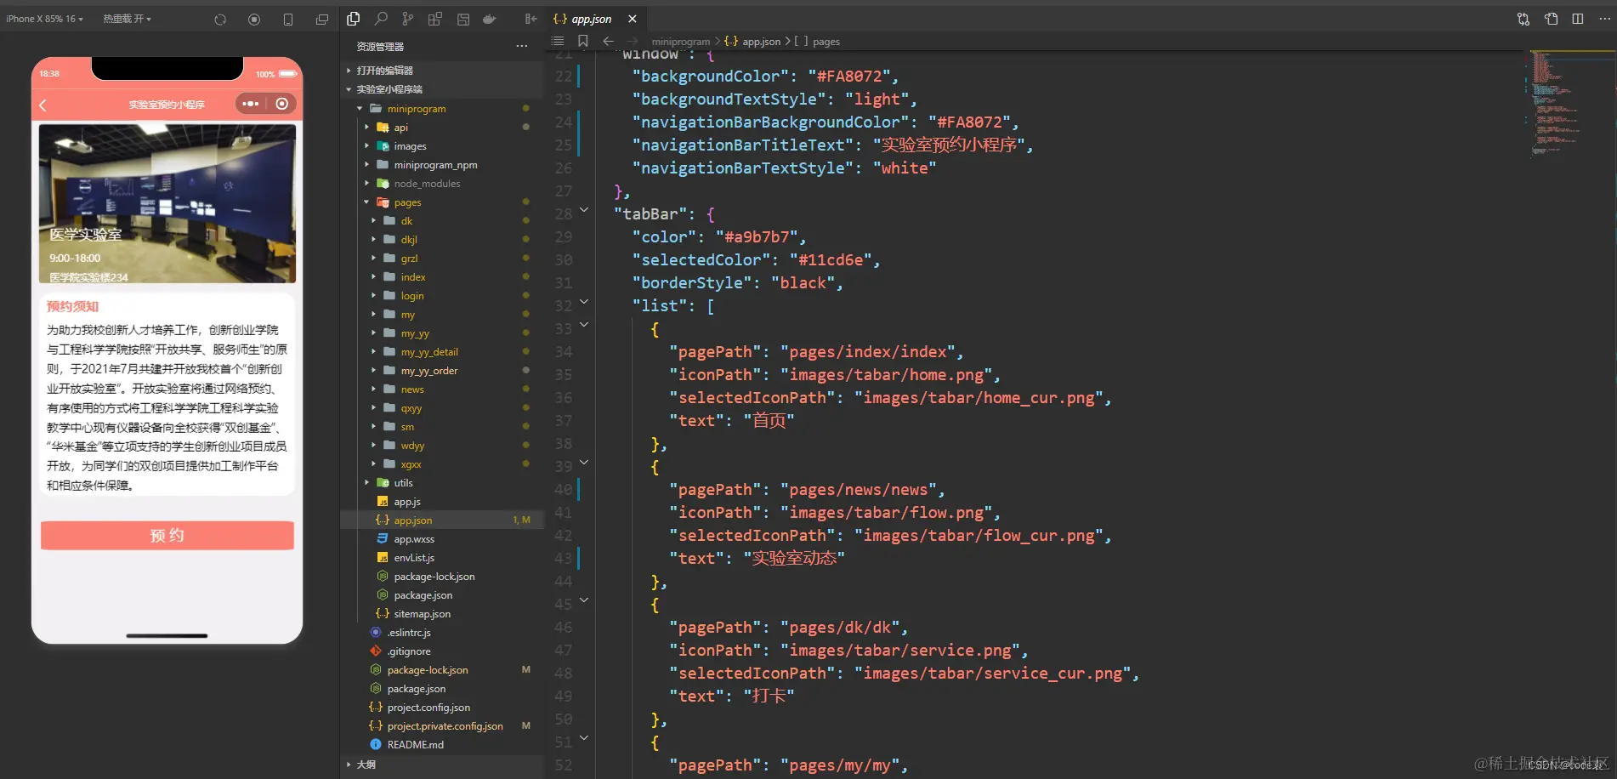Open the editor more actions ellipsis
The image size is (1617, 779).
(x=1605, y=19)
